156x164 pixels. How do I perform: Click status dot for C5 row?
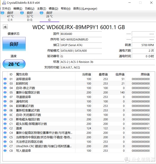click(x=5, y=137)
